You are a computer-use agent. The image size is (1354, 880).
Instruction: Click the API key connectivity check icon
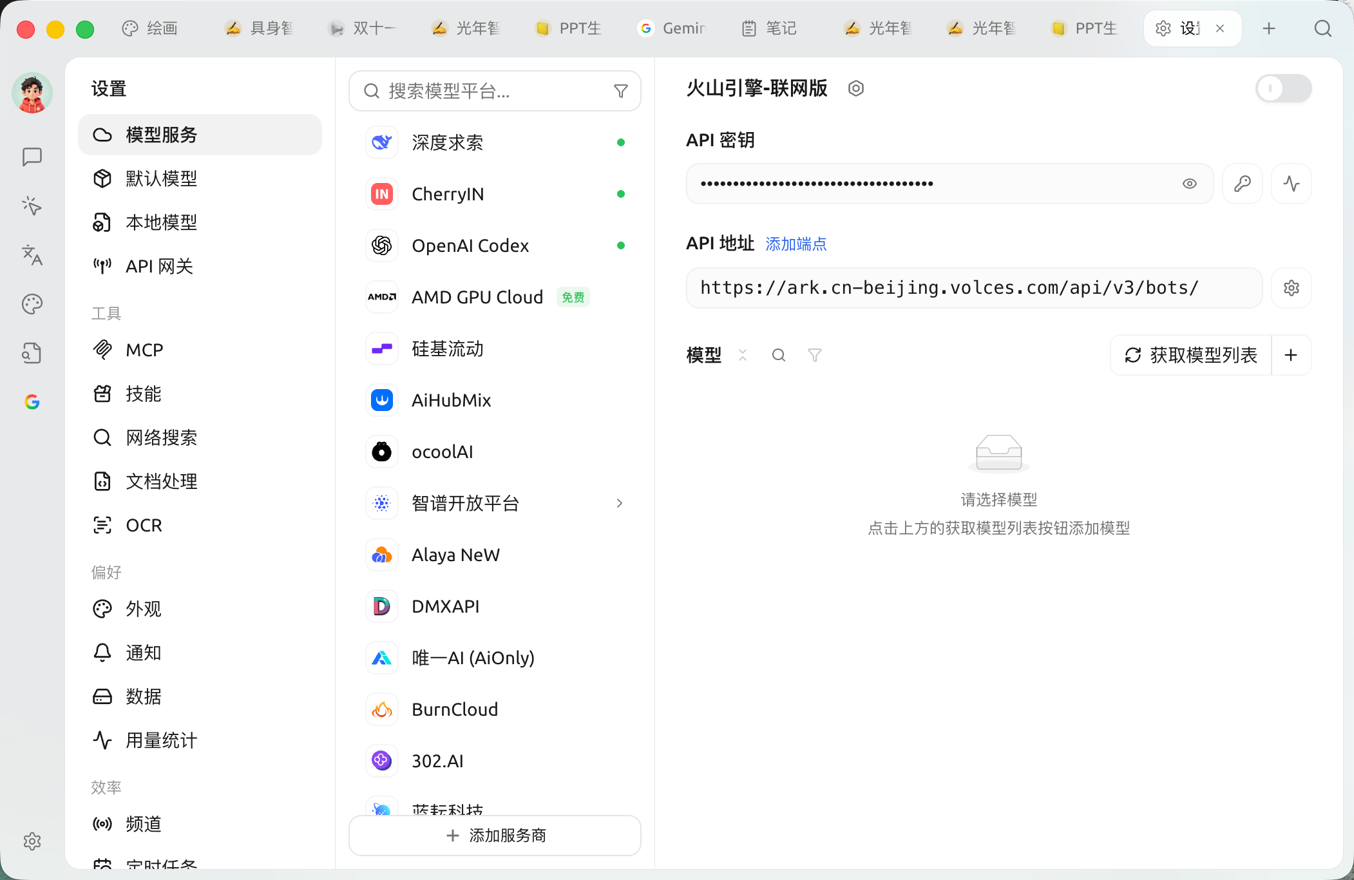(1292, 184)
